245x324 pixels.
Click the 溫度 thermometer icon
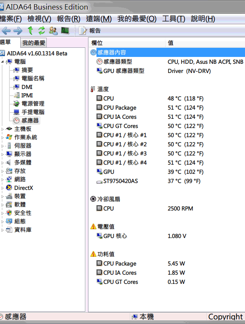(93, 89)
